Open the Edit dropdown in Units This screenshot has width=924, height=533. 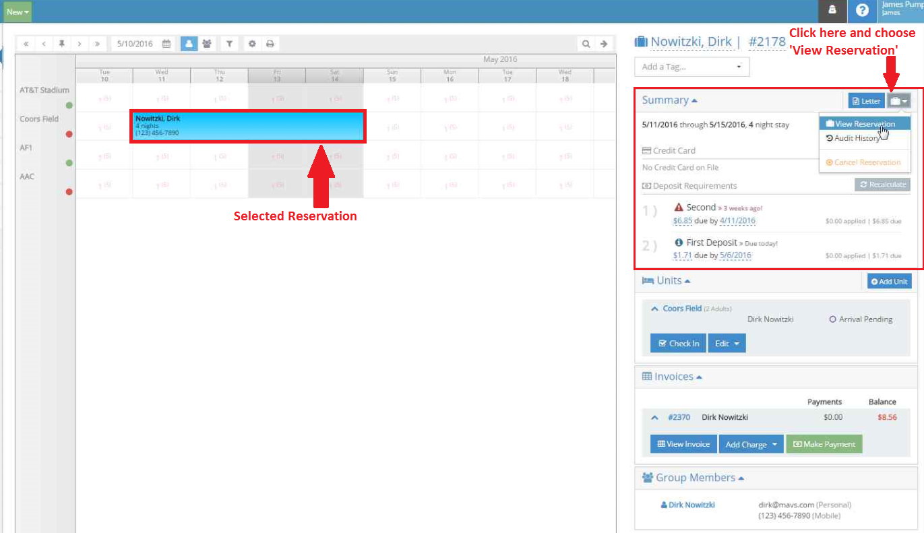tap(727, 344)
